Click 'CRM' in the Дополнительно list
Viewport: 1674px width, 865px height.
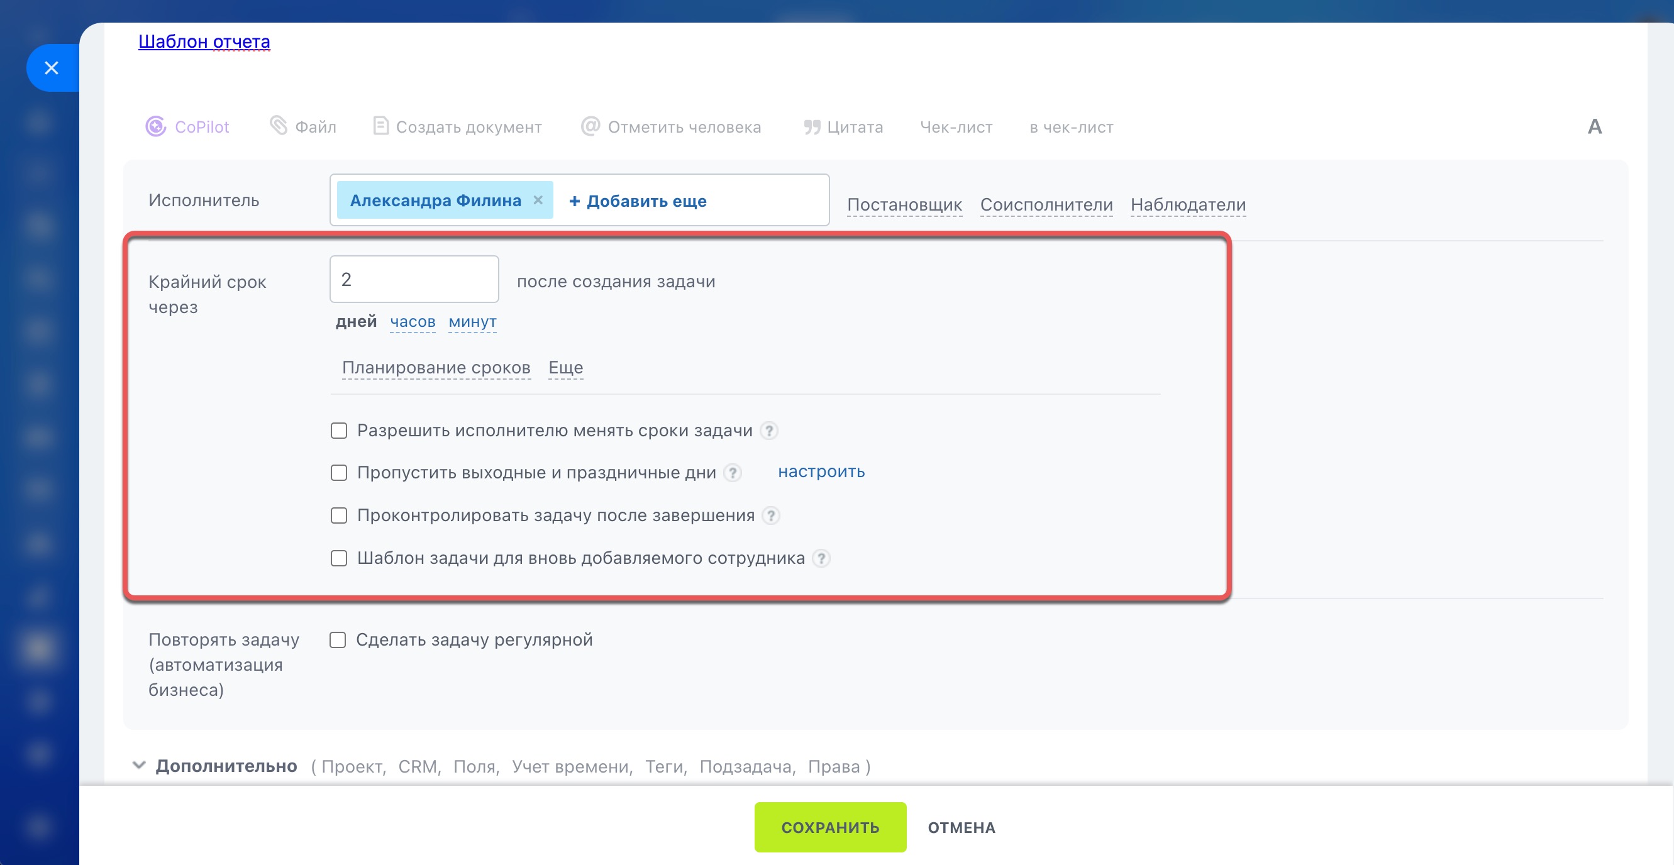[417, 766]
